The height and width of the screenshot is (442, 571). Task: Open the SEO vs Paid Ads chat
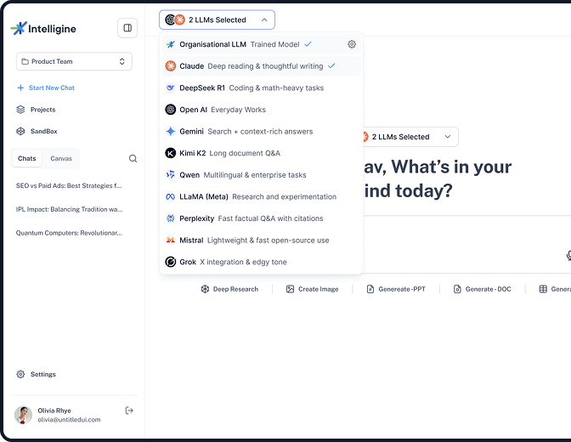[69, 184]
